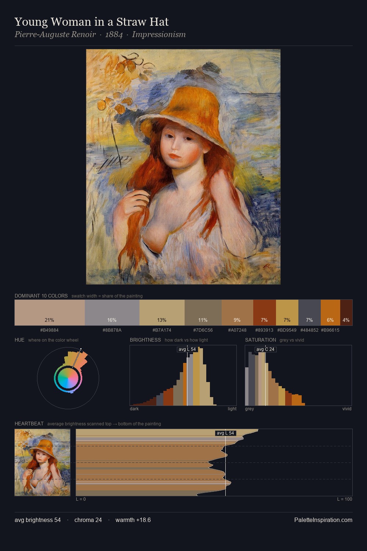
Task: Click the brightness histogram chart
Action: [183, 375]
